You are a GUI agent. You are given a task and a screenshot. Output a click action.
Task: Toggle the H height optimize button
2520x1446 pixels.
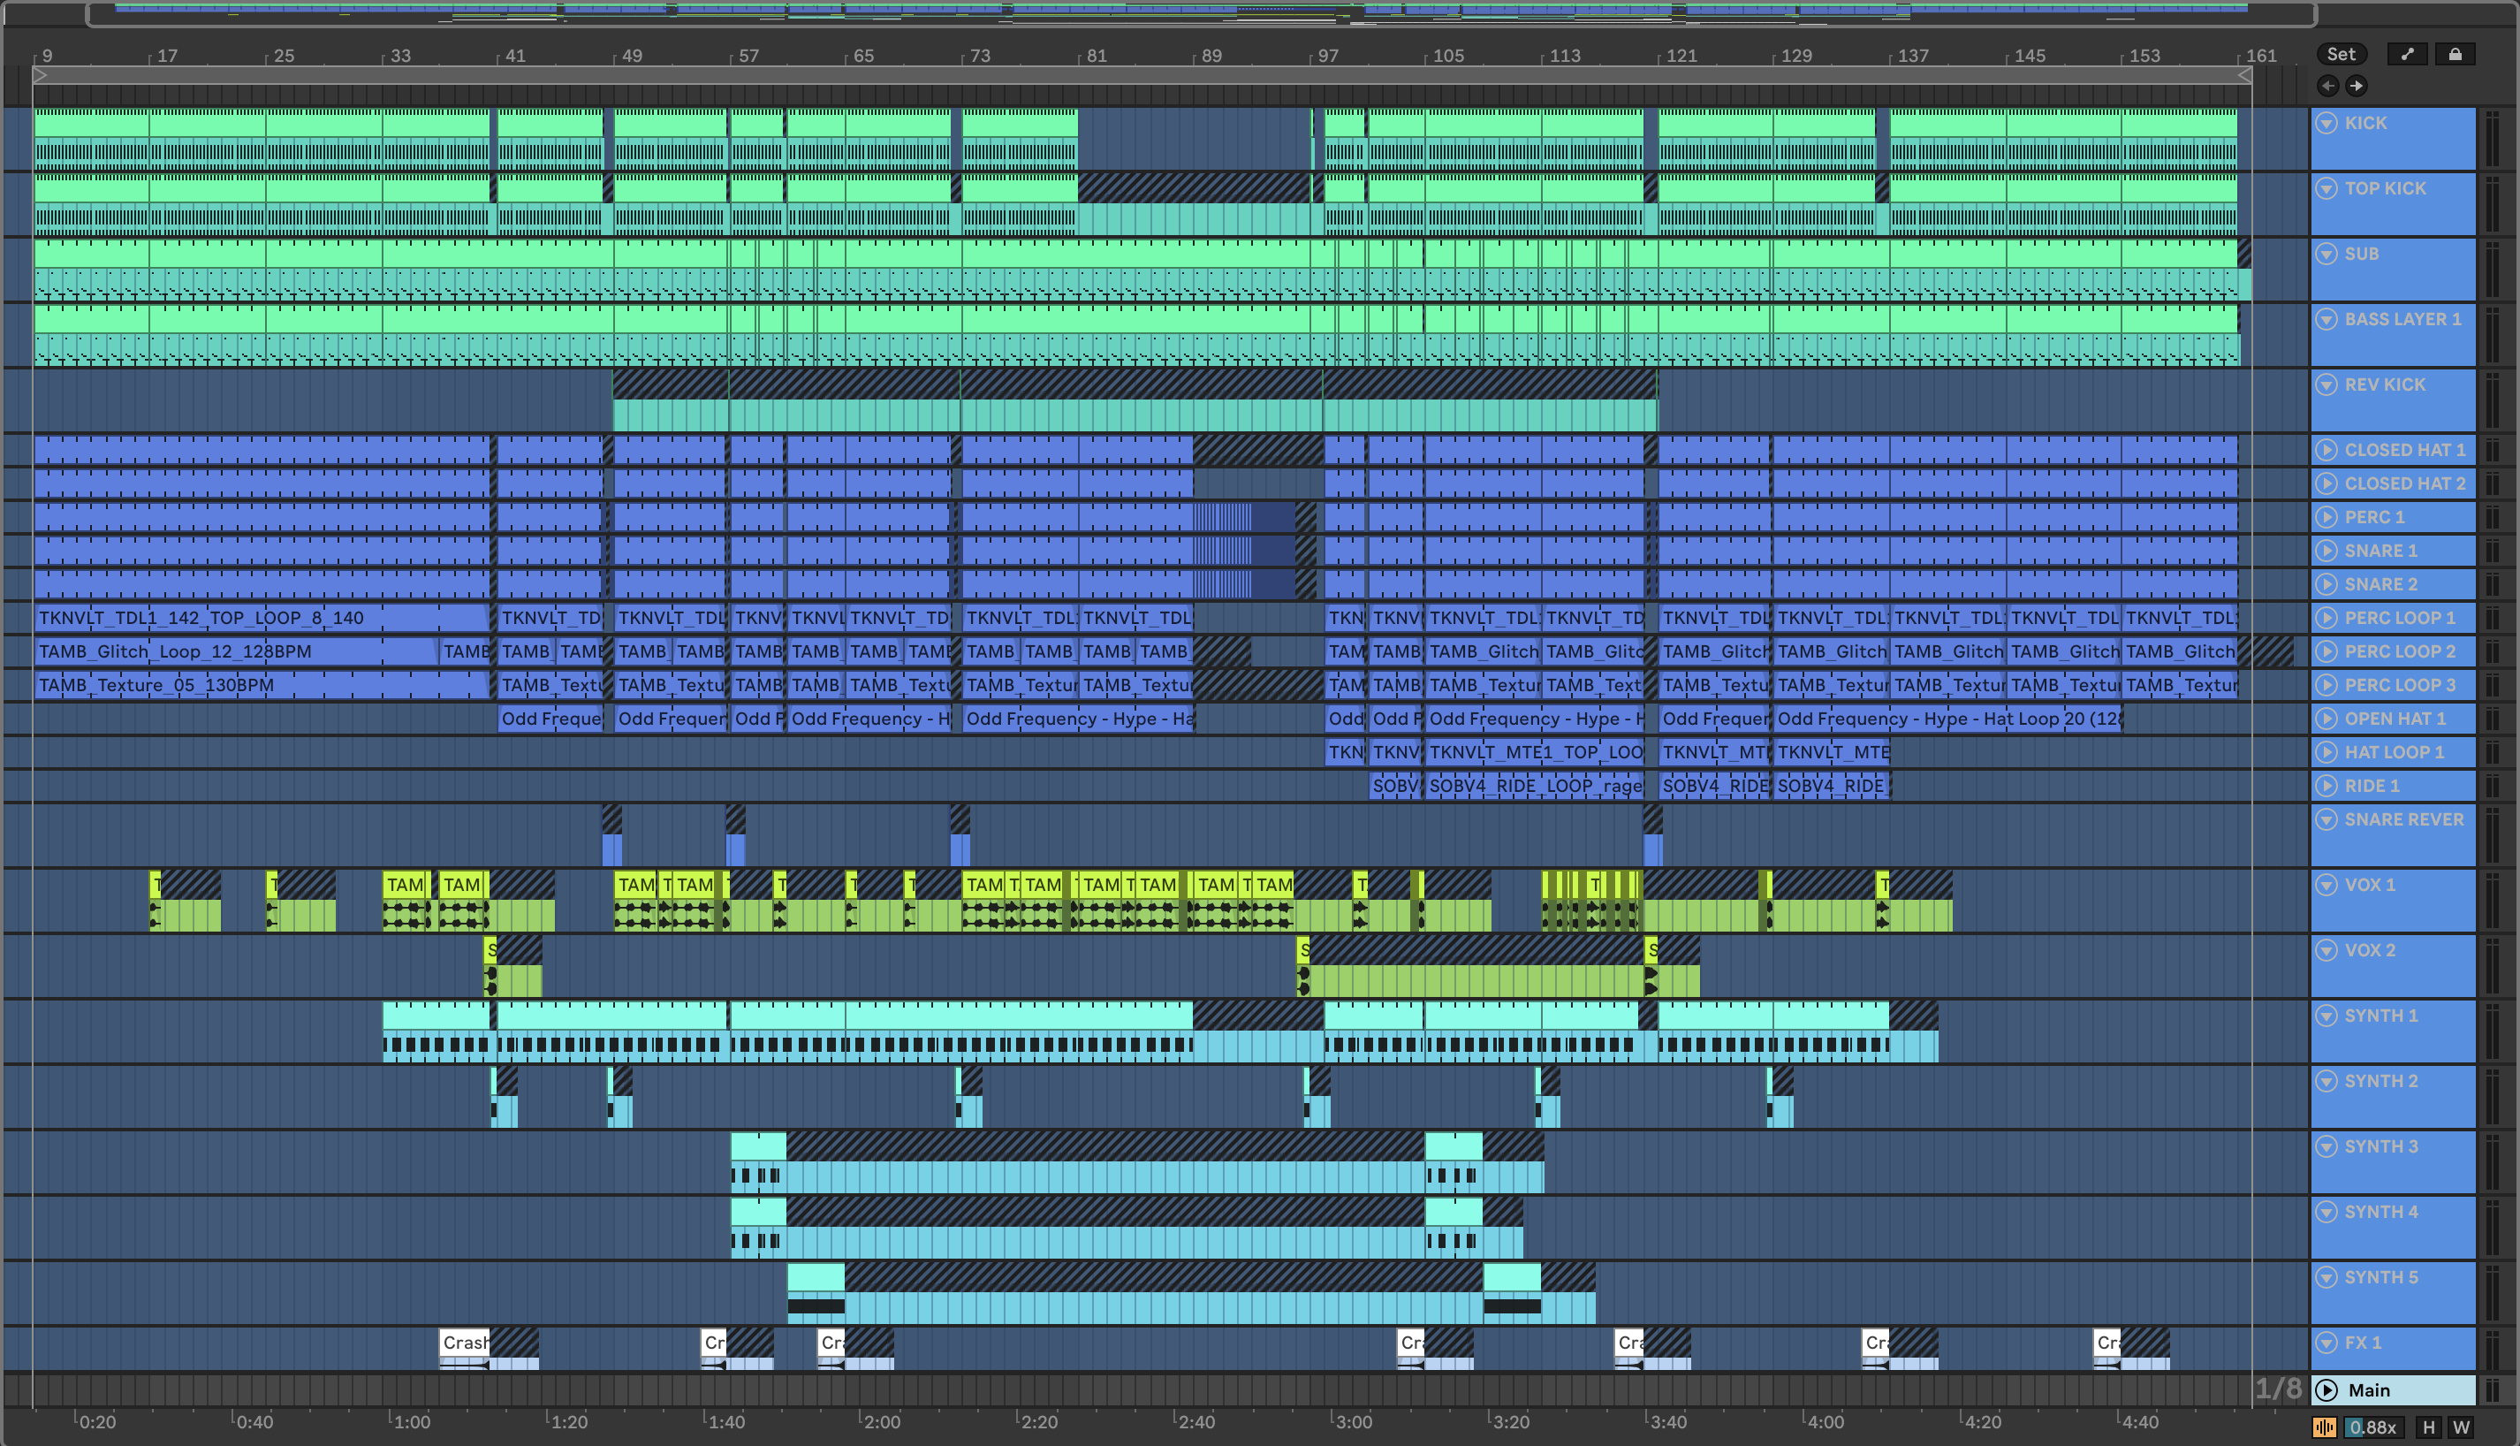[x=2428, y=1427]
